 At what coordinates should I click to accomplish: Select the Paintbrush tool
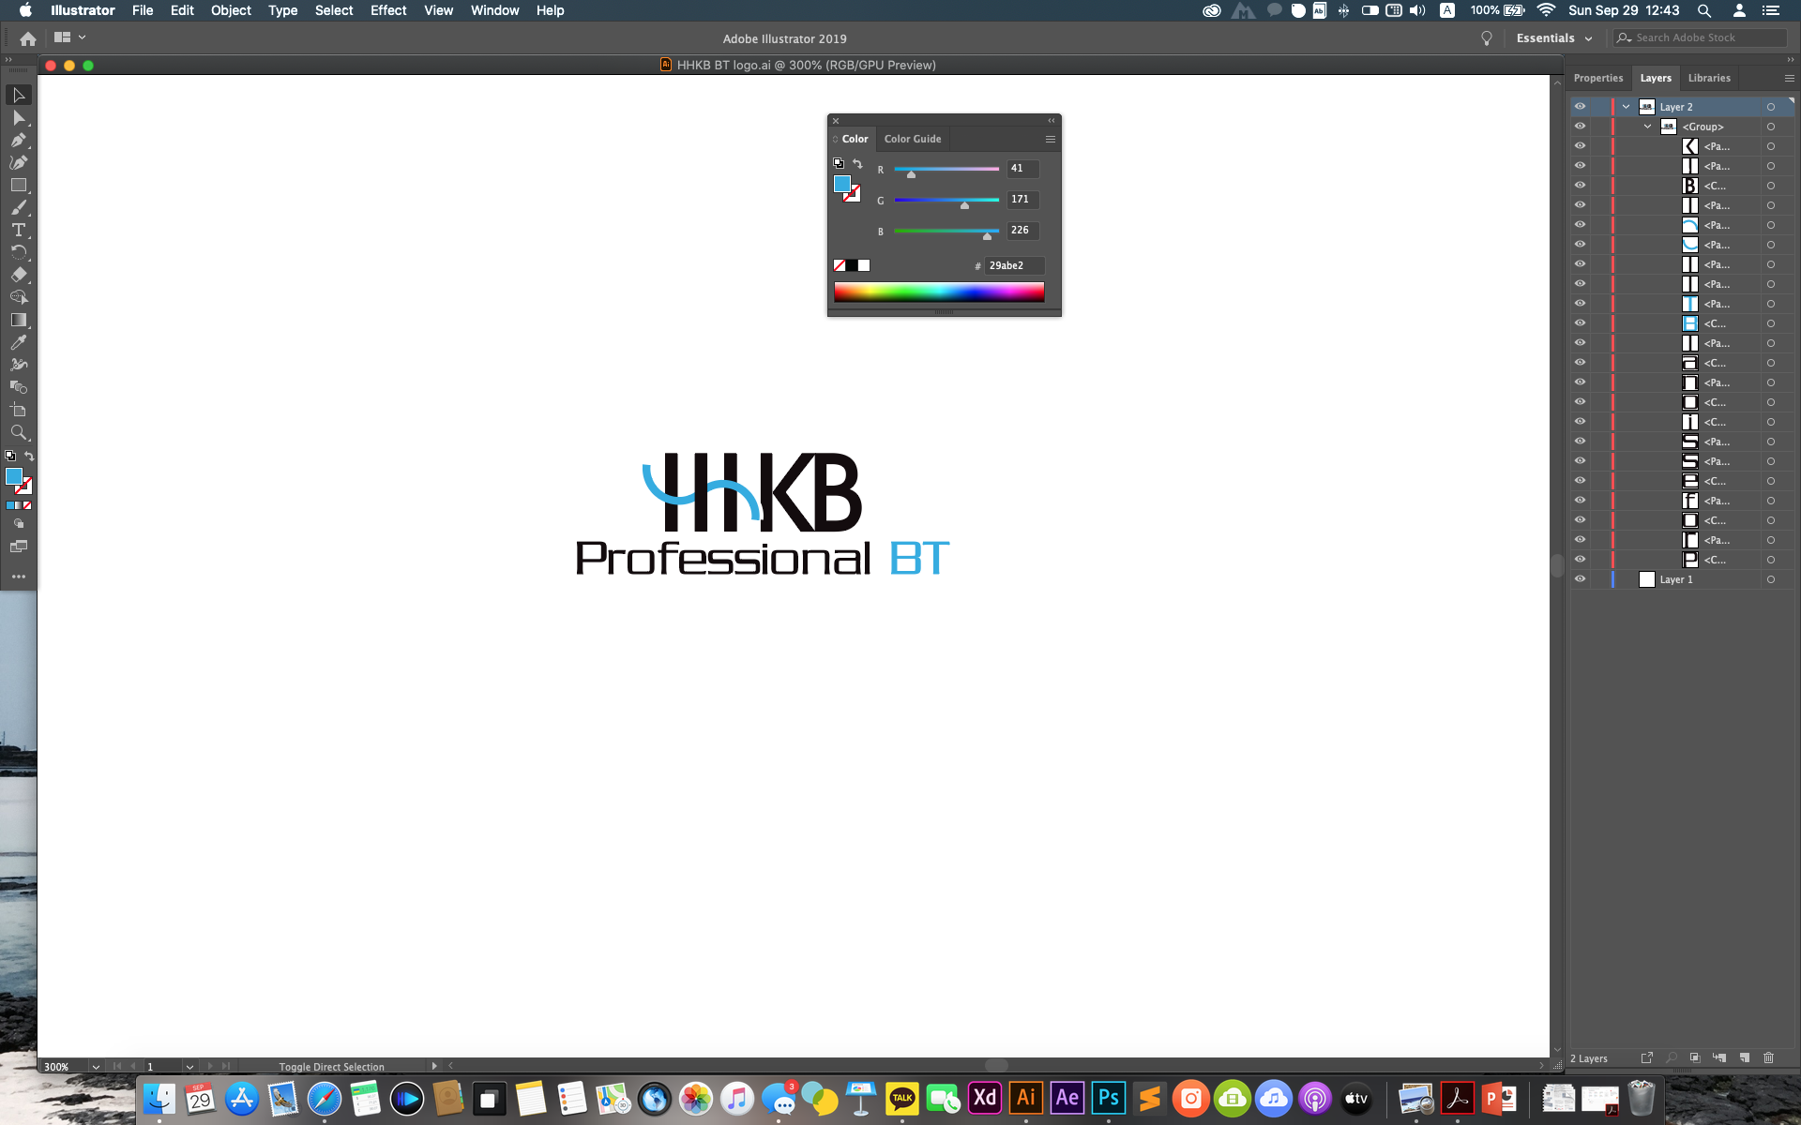point(19,208)
